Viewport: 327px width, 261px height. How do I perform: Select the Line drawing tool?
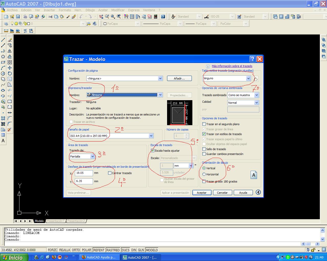click(3, 40)
